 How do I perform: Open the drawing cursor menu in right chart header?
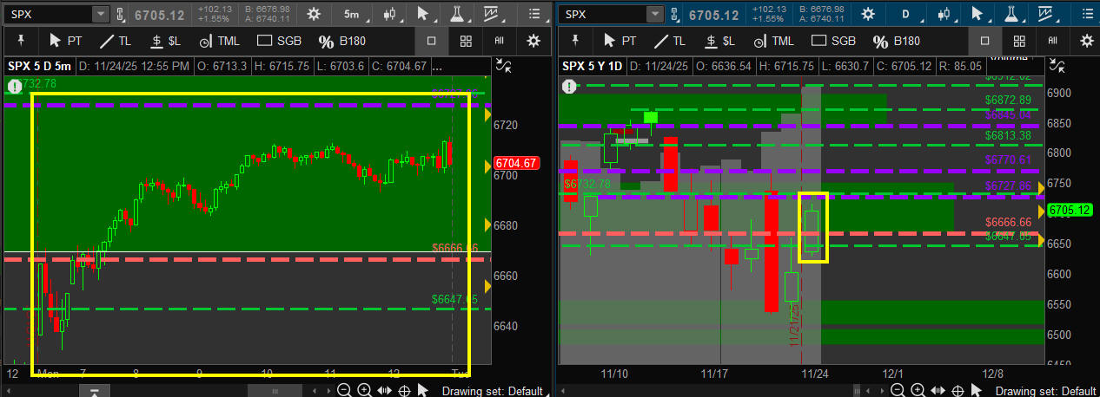977,14
